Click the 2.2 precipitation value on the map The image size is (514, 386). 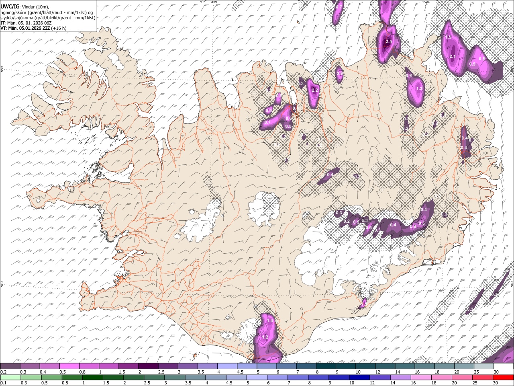315,90
